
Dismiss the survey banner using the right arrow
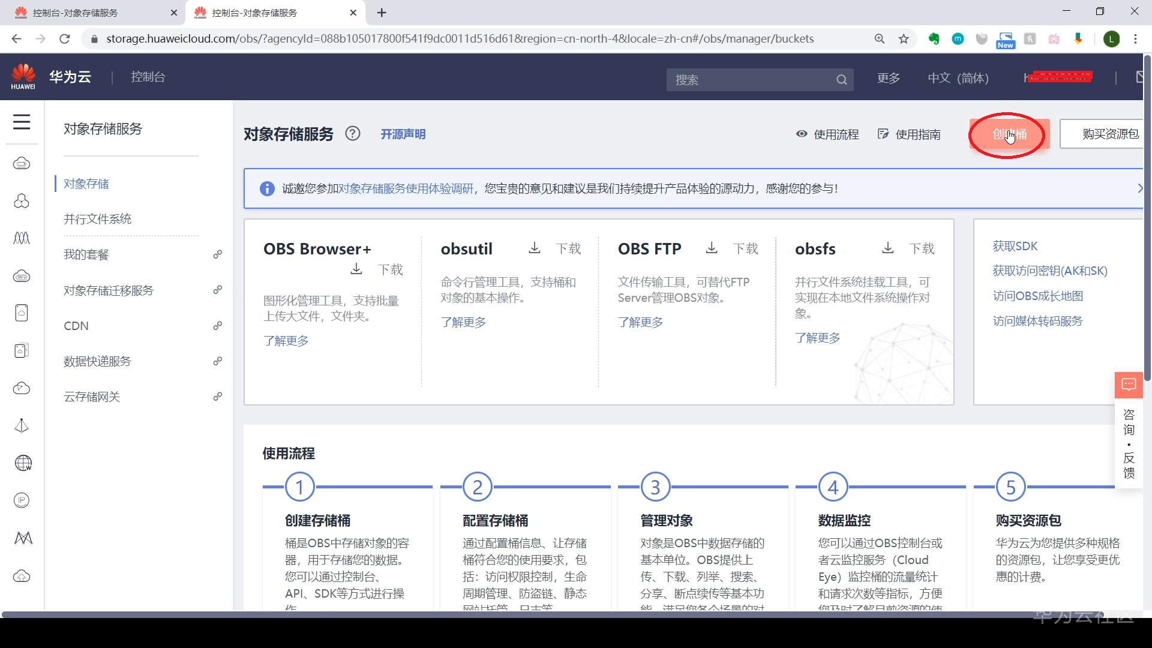click(x=1139, y=188)
